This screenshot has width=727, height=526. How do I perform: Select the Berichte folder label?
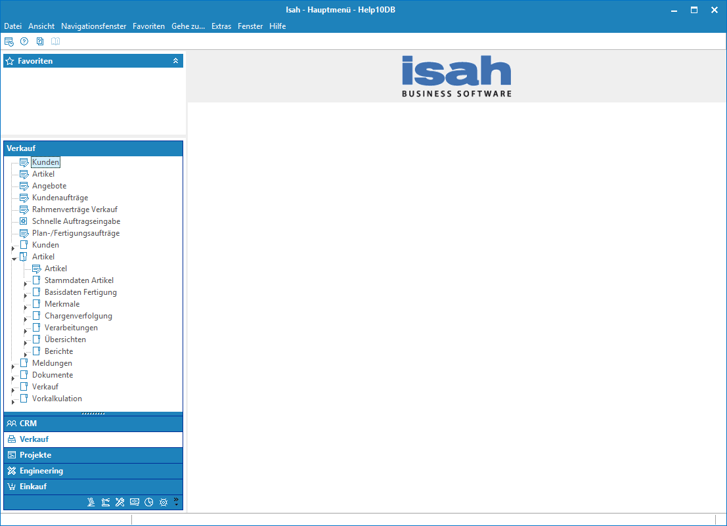coord(59,351)
